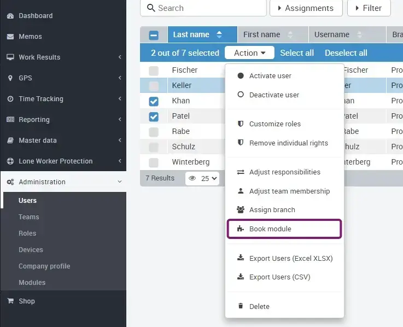Screen dimensions: 403x327
Task: Click the puzzle icon beside Book module
Action: 241,229
